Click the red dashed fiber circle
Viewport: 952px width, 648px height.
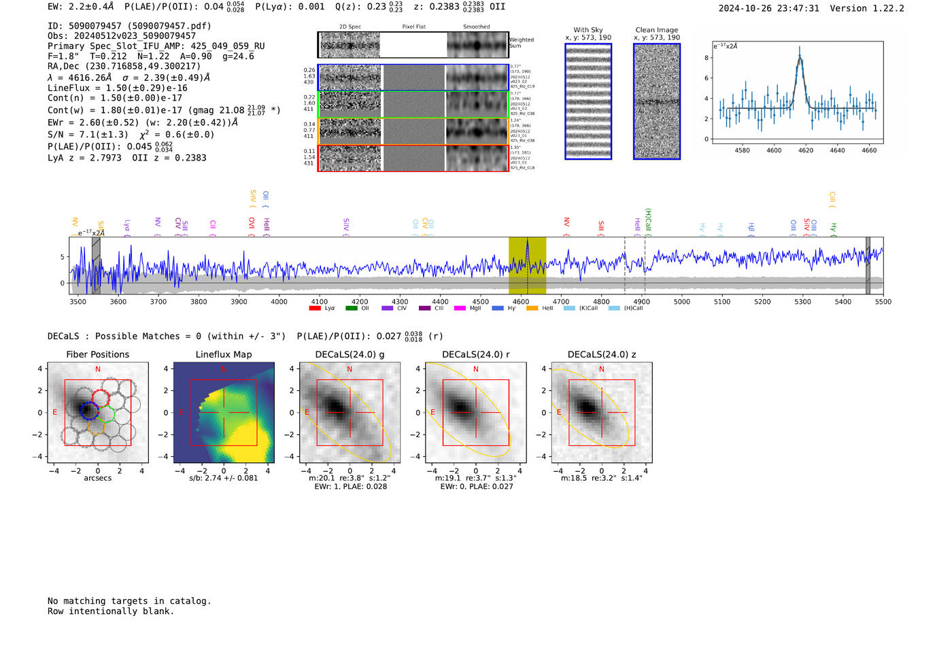100,398
